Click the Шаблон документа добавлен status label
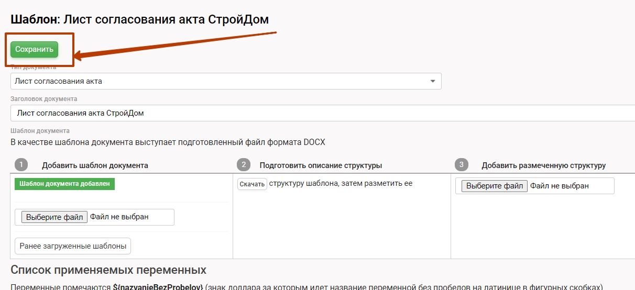The width and height of the screenshot is (635, 290). coord(64,184)
